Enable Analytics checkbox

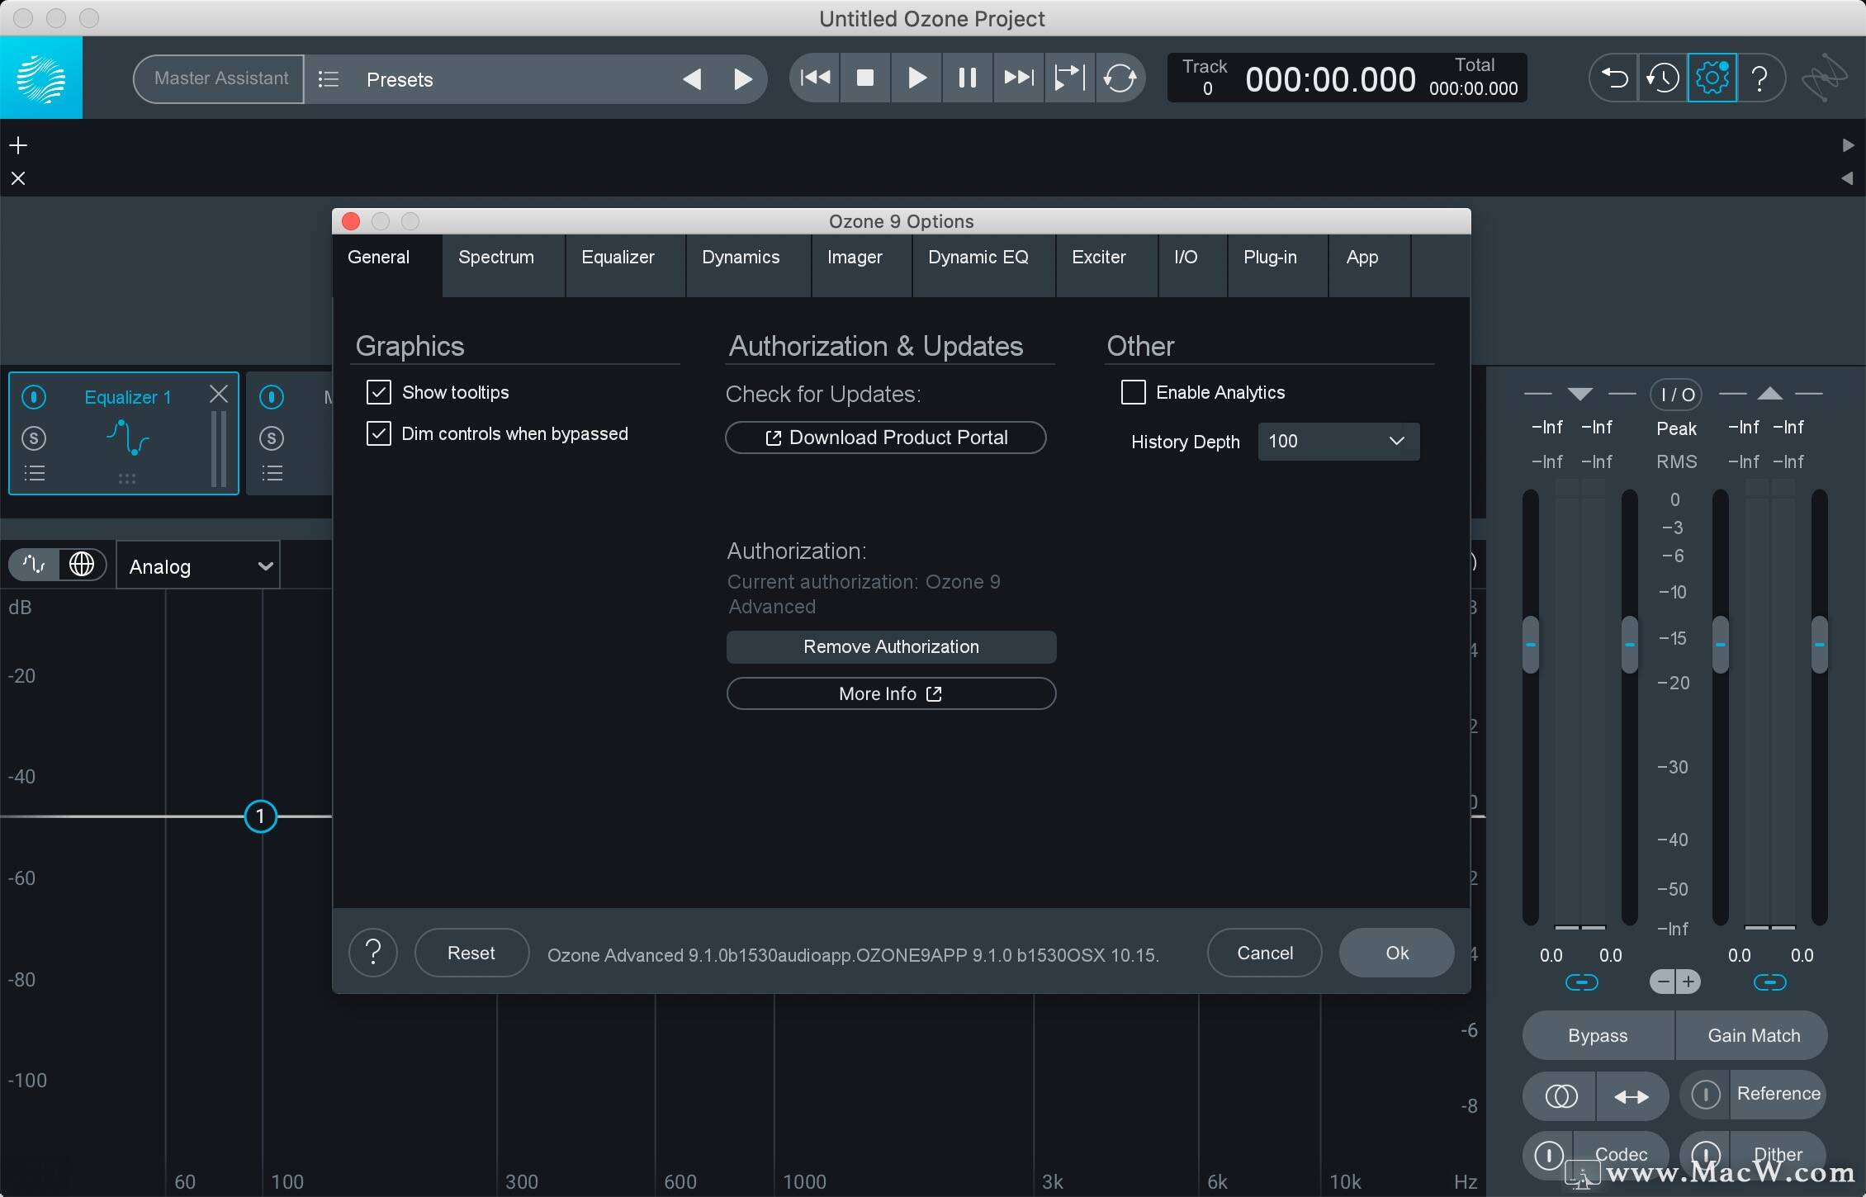(1134, 392)
